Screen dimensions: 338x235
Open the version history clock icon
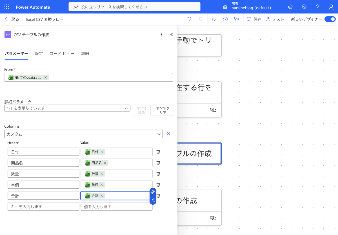[x=225, y=19]
